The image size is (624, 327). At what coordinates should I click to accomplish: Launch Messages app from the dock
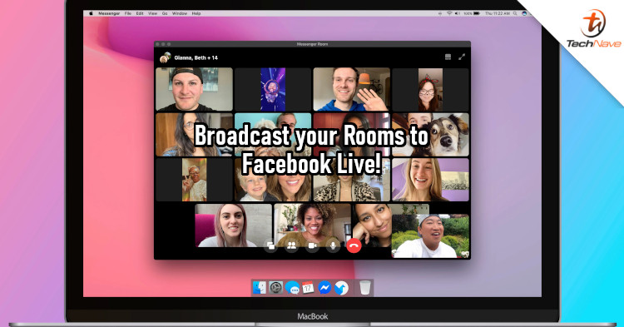click(292, 287)
